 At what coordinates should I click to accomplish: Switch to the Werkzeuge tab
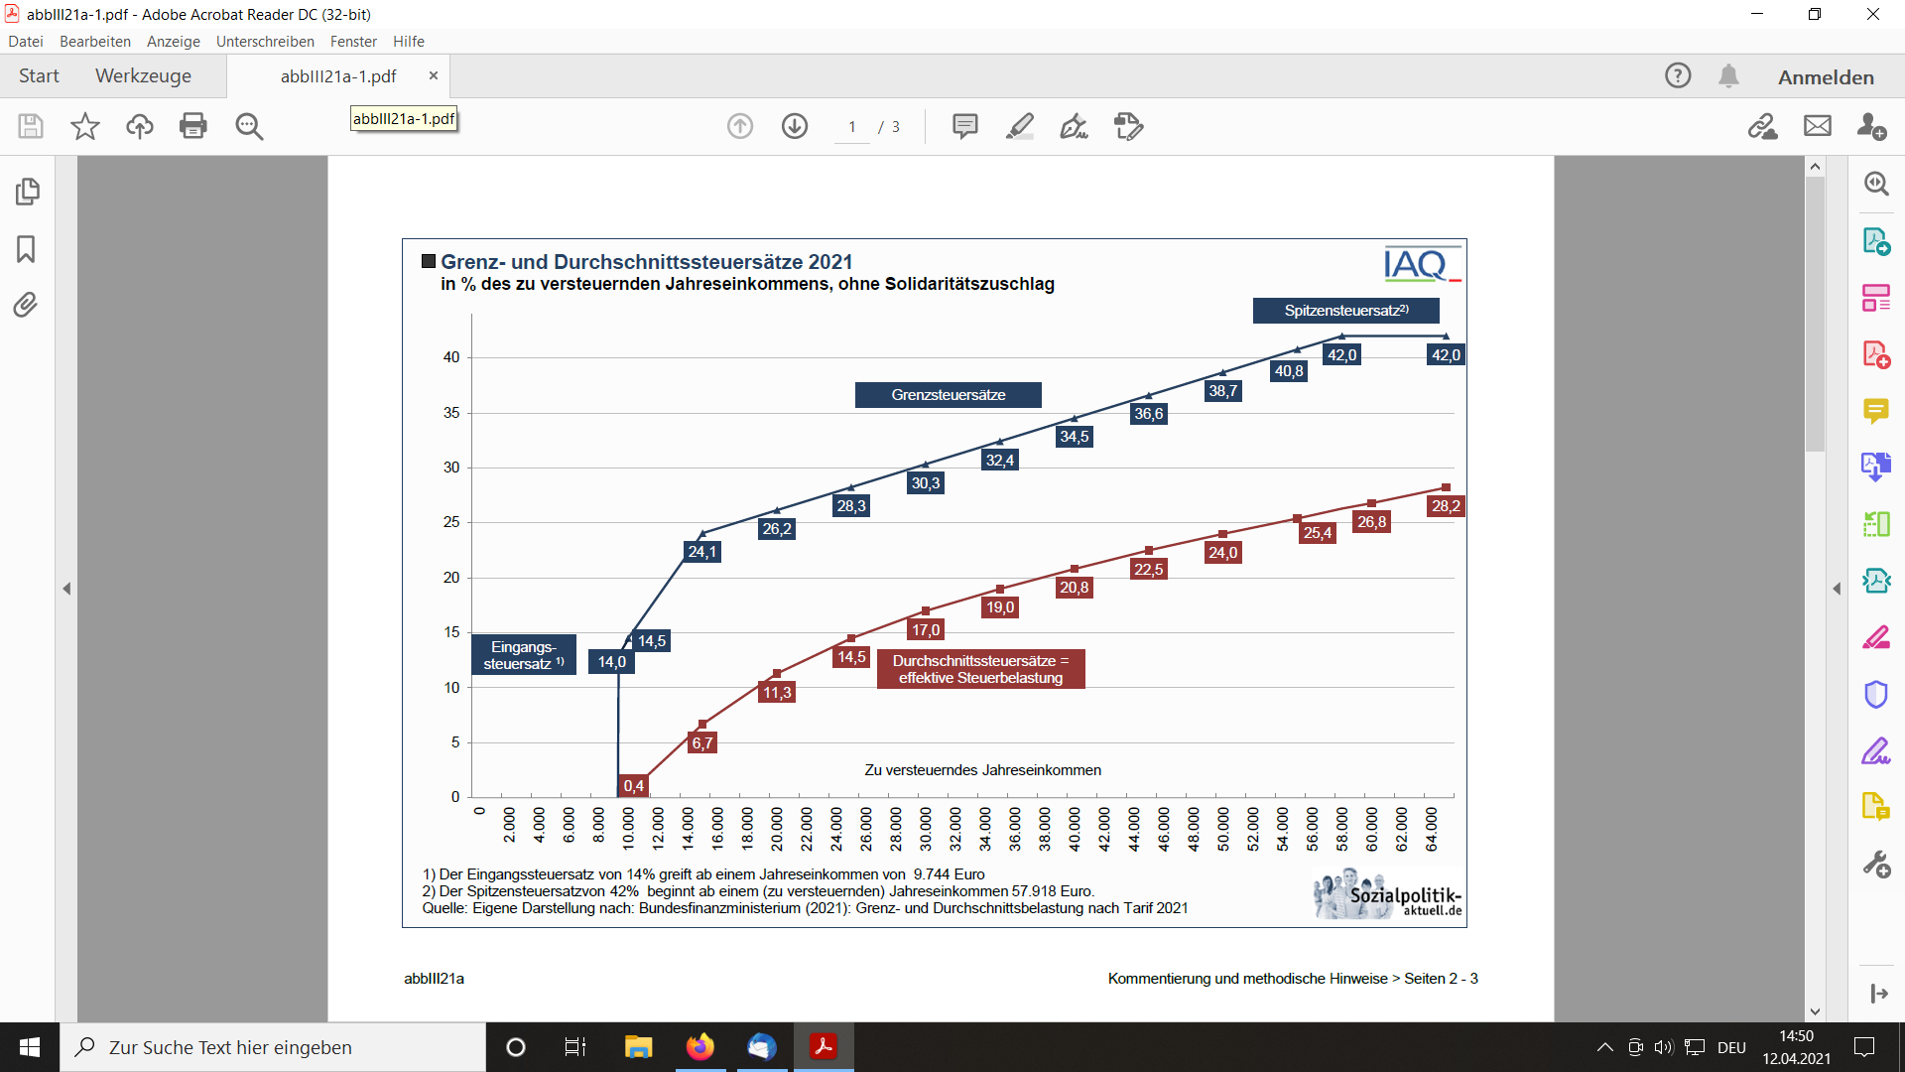(143, 76)
